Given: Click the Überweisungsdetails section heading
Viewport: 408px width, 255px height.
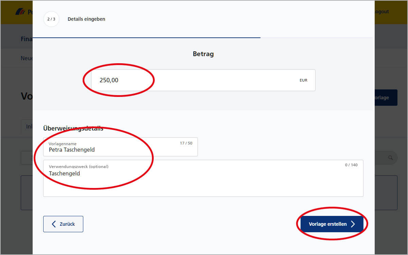Looking at the screenshot, I should 73,129.
